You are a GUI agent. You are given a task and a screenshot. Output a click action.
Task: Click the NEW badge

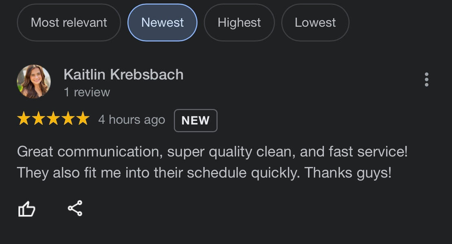195,121
